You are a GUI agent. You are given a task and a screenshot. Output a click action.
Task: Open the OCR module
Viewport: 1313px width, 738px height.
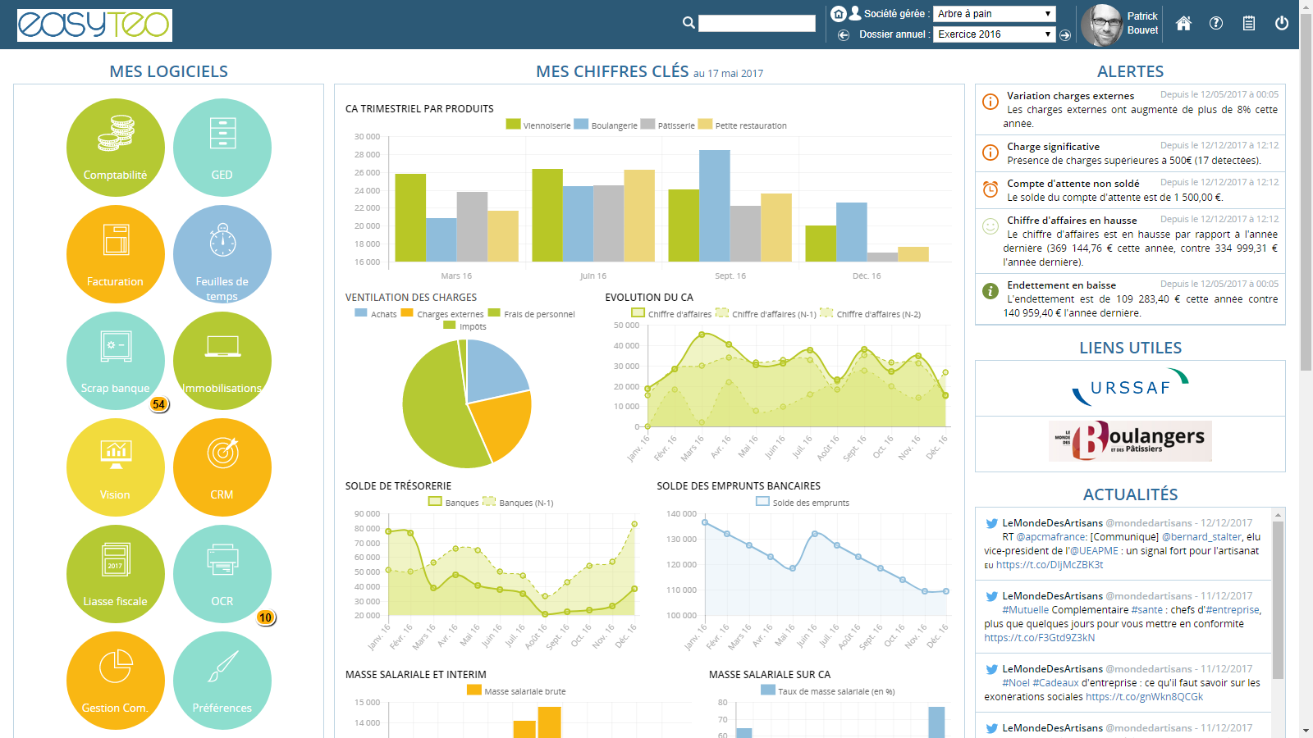coord(222,574)
